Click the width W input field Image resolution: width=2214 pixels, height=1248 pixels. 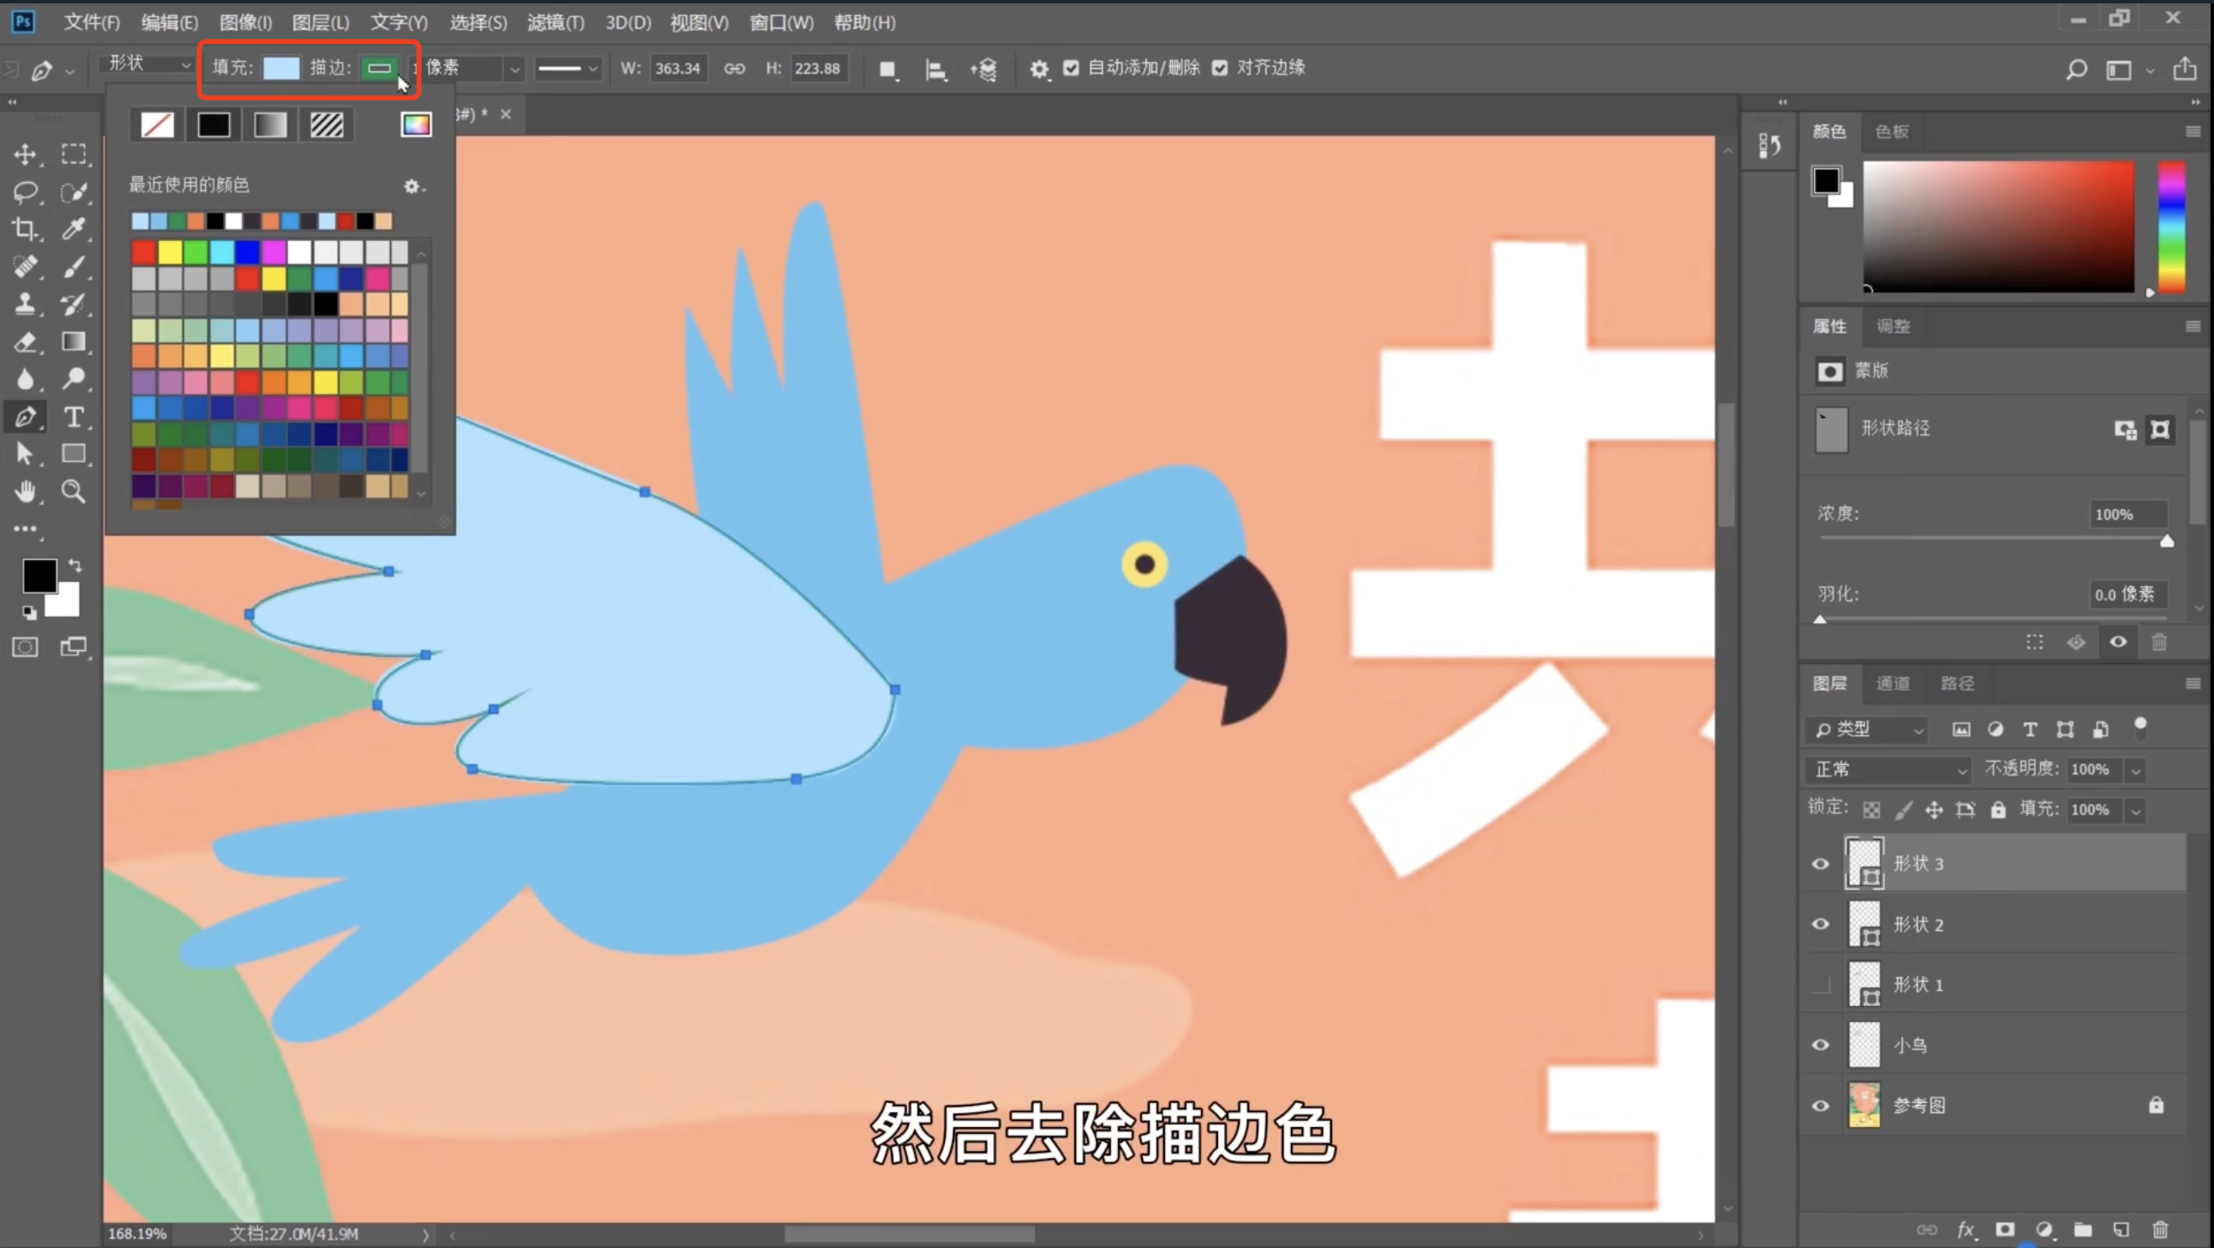tap(677, 68)
